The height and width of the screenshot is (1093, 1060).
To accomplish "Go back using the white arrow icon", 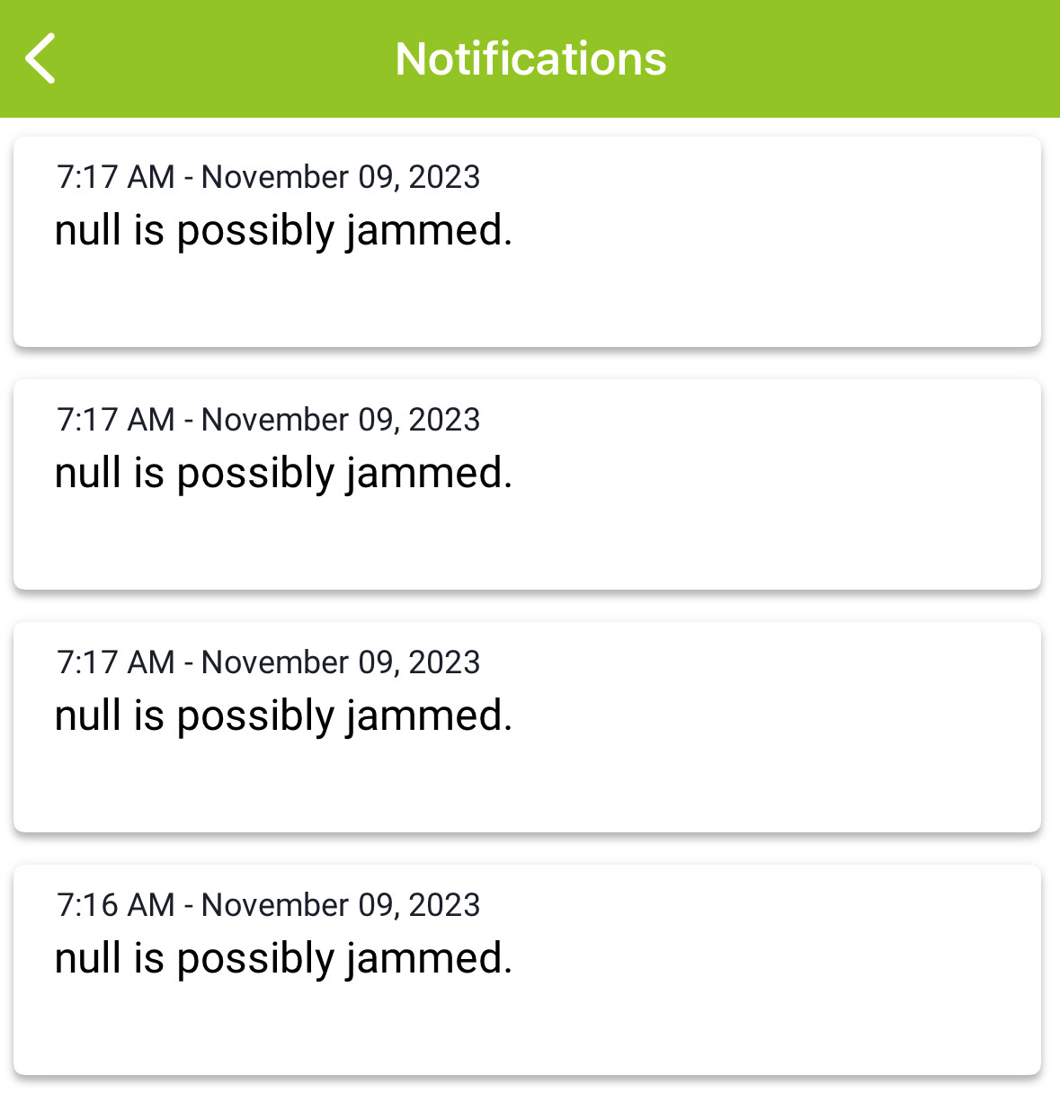I will pyautogui.click(x=40, y=58).
